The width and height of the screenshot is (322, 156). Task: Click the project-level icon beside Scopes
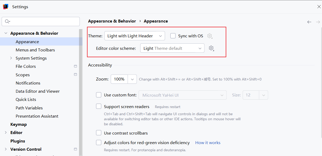pos(76,75)
